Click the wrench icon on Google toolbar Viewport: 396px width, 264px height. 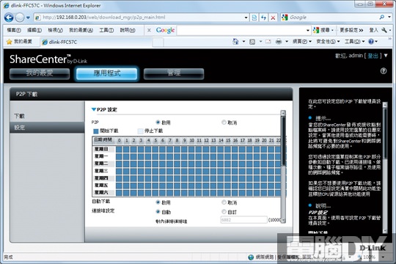[x=384, y=30]
